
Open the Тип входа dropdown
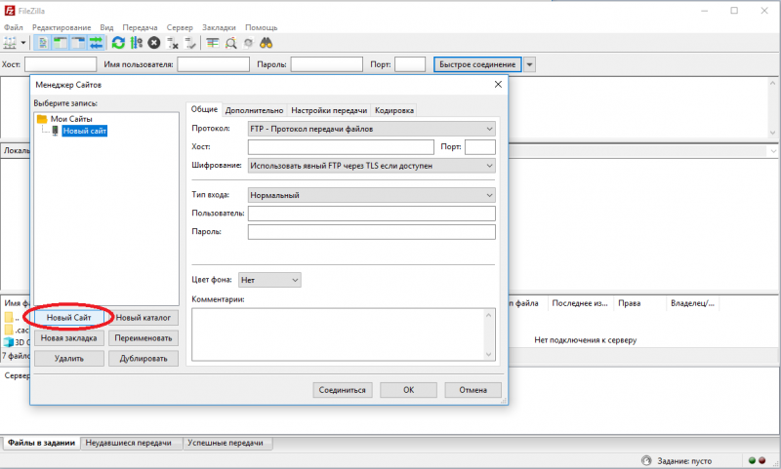click(x=372, y=195)
